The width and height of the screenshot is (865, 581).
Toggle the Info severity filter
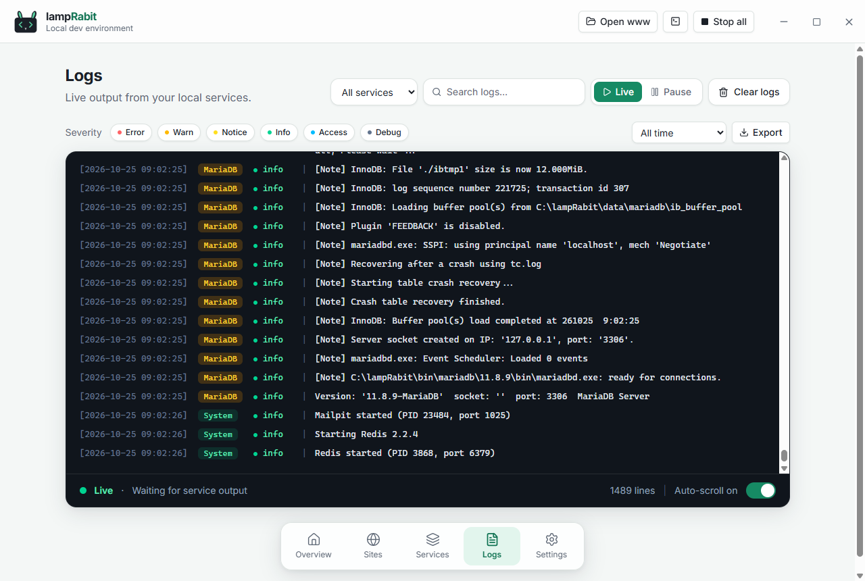(279, 132)
